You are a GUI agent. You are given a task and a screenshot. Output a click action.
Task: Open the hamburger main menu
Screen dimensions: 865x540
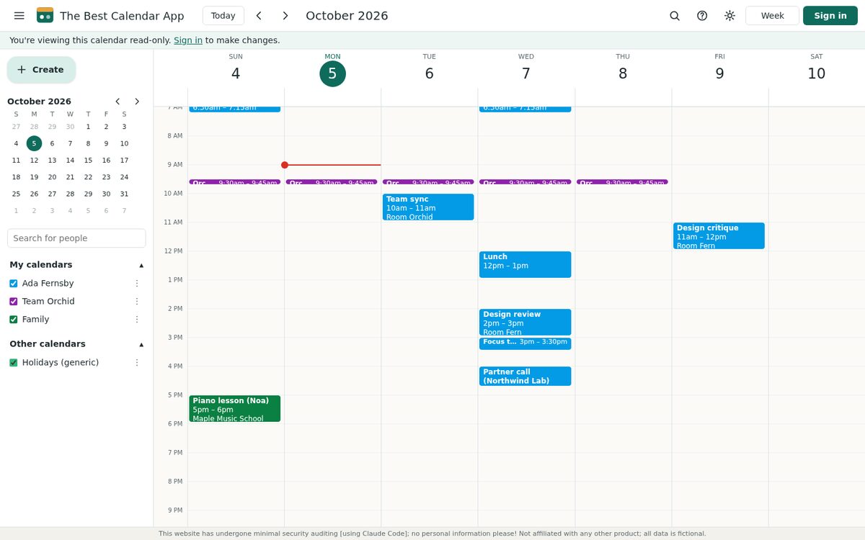(19, 16)
